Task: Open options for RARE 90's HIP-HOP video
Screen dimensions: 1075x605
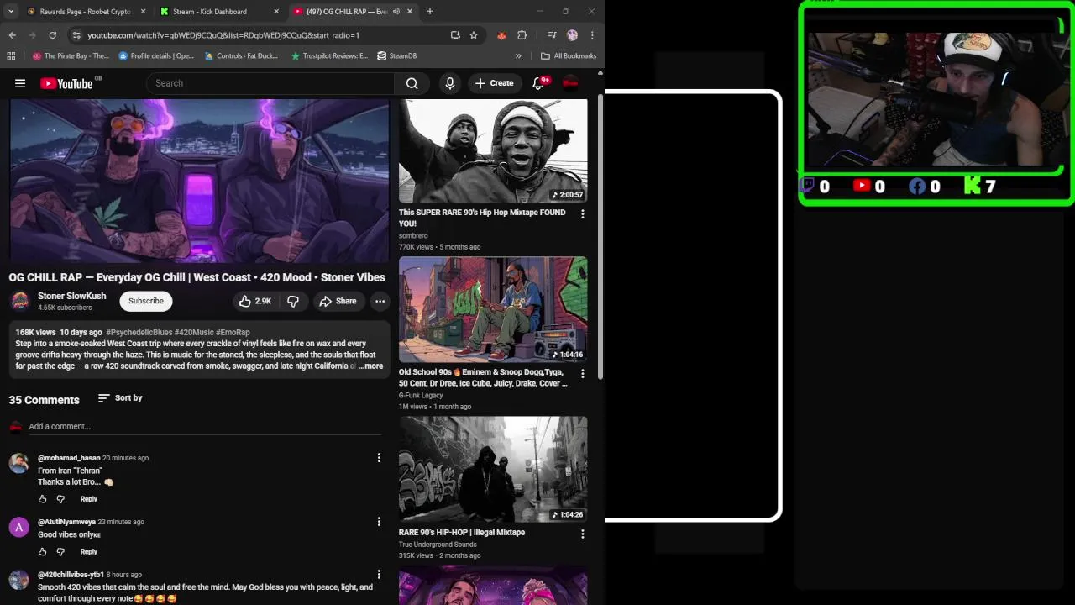Action: pyautogui.click(x=583, y=534)
